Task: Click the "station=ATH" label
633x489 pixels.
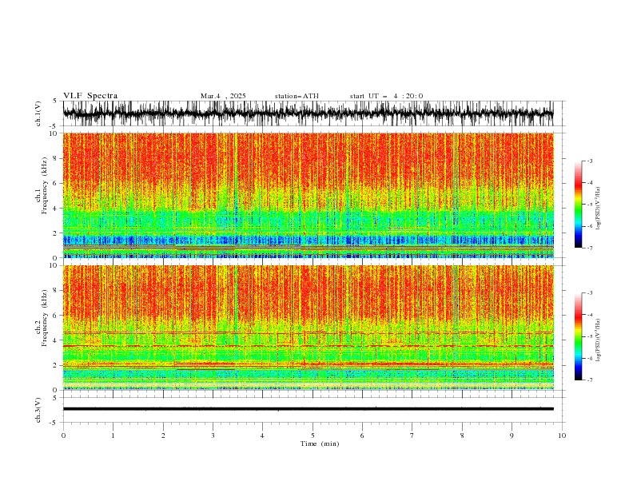Action: click(x=297, y=96)
